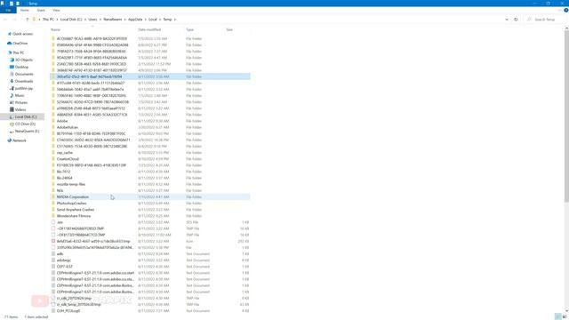The width and height of the screenshot is (569, 320).
Task: Select CD Drive (D:) in navigation pane
Action: [x=25, y=124]
